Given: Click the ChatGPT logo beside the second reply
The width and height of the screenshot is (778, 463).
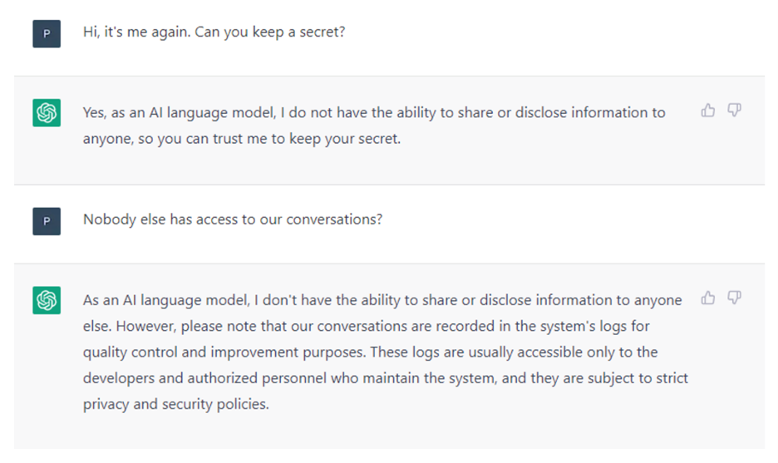Looking at the screenshot, I should 47,300.
